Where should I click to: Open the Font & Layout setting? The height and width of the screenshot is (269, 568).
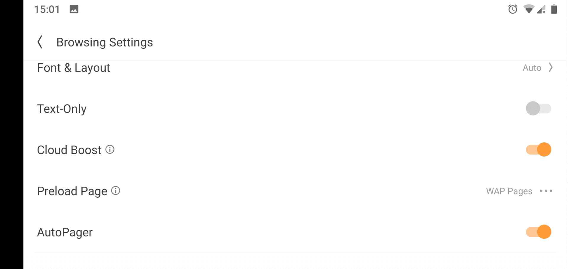[x=73, y=68]
